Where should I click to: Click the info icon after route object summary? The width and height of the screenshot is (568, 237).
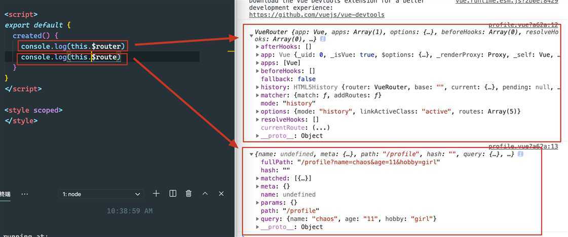click(520, 154)
